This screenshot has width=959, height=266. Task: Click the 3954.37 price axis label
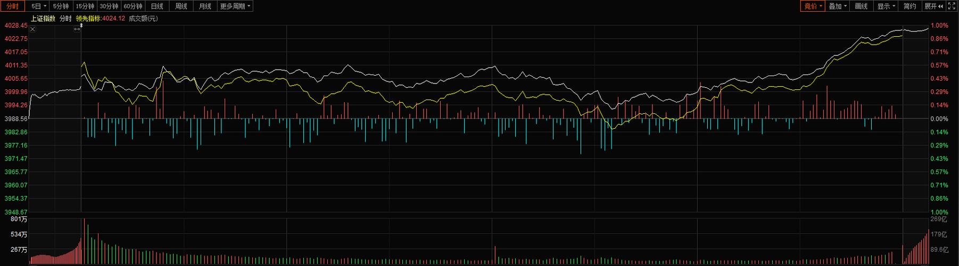click(x=16, y=198)
